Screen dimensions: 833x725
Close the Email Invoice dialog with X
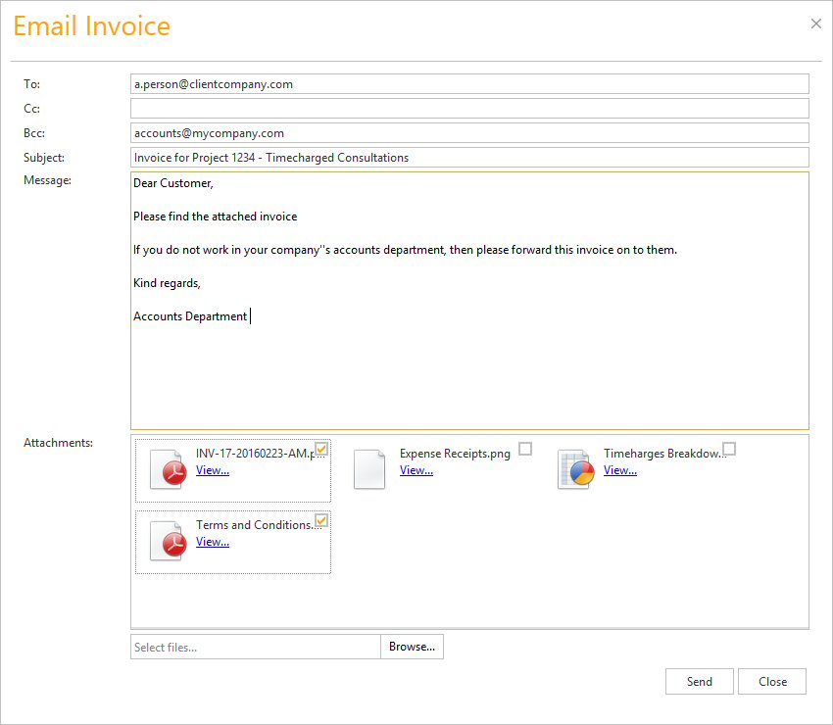[816, 24]
